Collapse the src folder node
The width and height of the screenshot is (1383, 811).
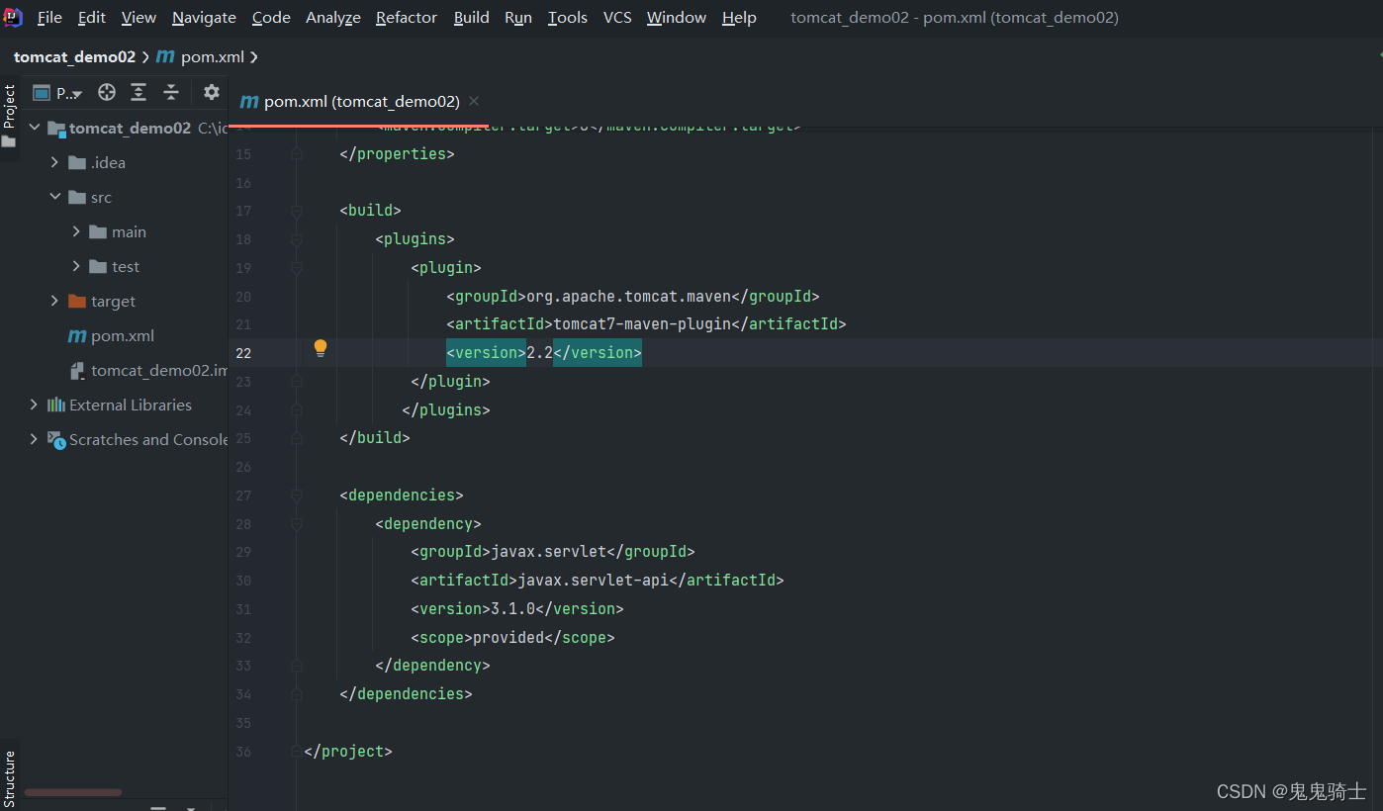coord(55,197)
